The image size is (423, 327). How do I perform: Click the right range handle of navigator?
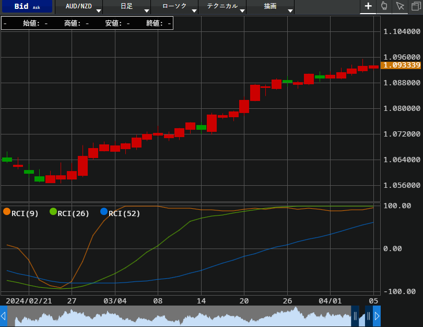click(369, 315)
